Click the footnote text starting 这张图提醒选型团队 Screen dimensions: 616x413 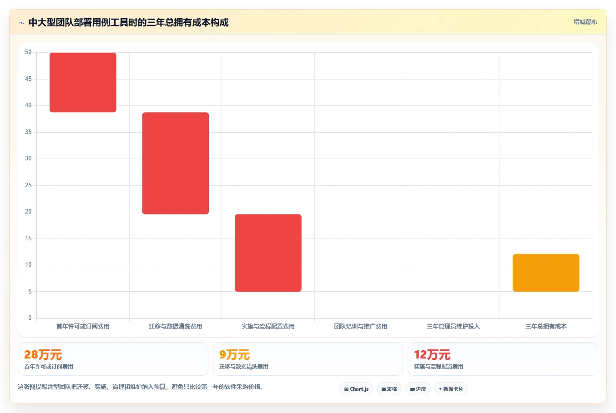(141, 387)
